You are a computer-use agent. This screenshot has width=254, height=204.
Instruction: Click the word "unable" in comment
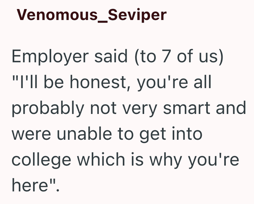point(84,133)
